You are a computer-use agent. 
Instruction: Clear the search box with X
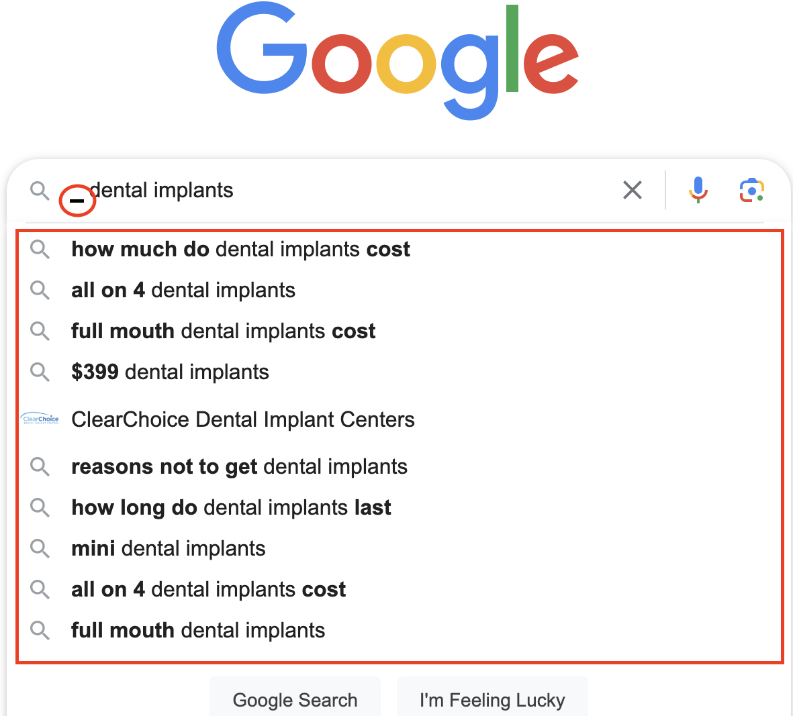(632, 190)
